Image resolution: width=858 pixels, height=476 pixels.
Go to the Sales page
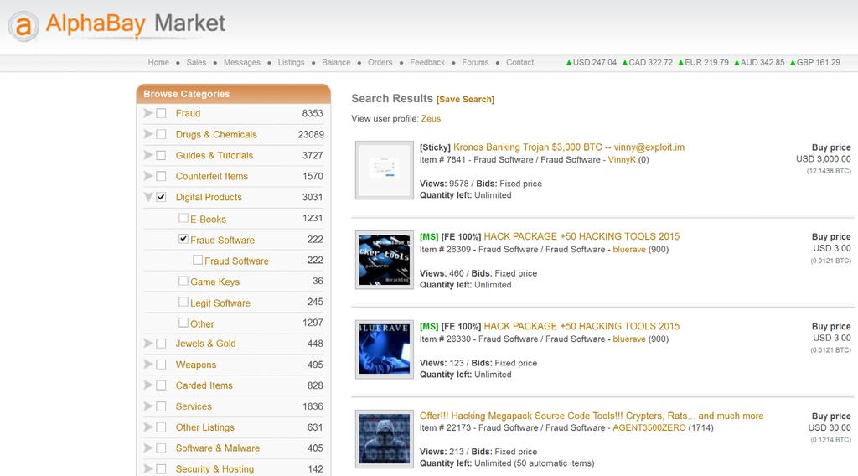196,62
